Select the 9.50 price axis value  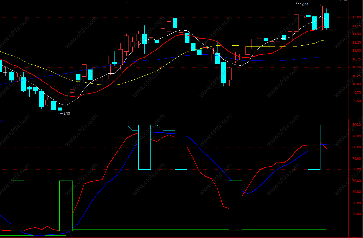coord(357,101)
